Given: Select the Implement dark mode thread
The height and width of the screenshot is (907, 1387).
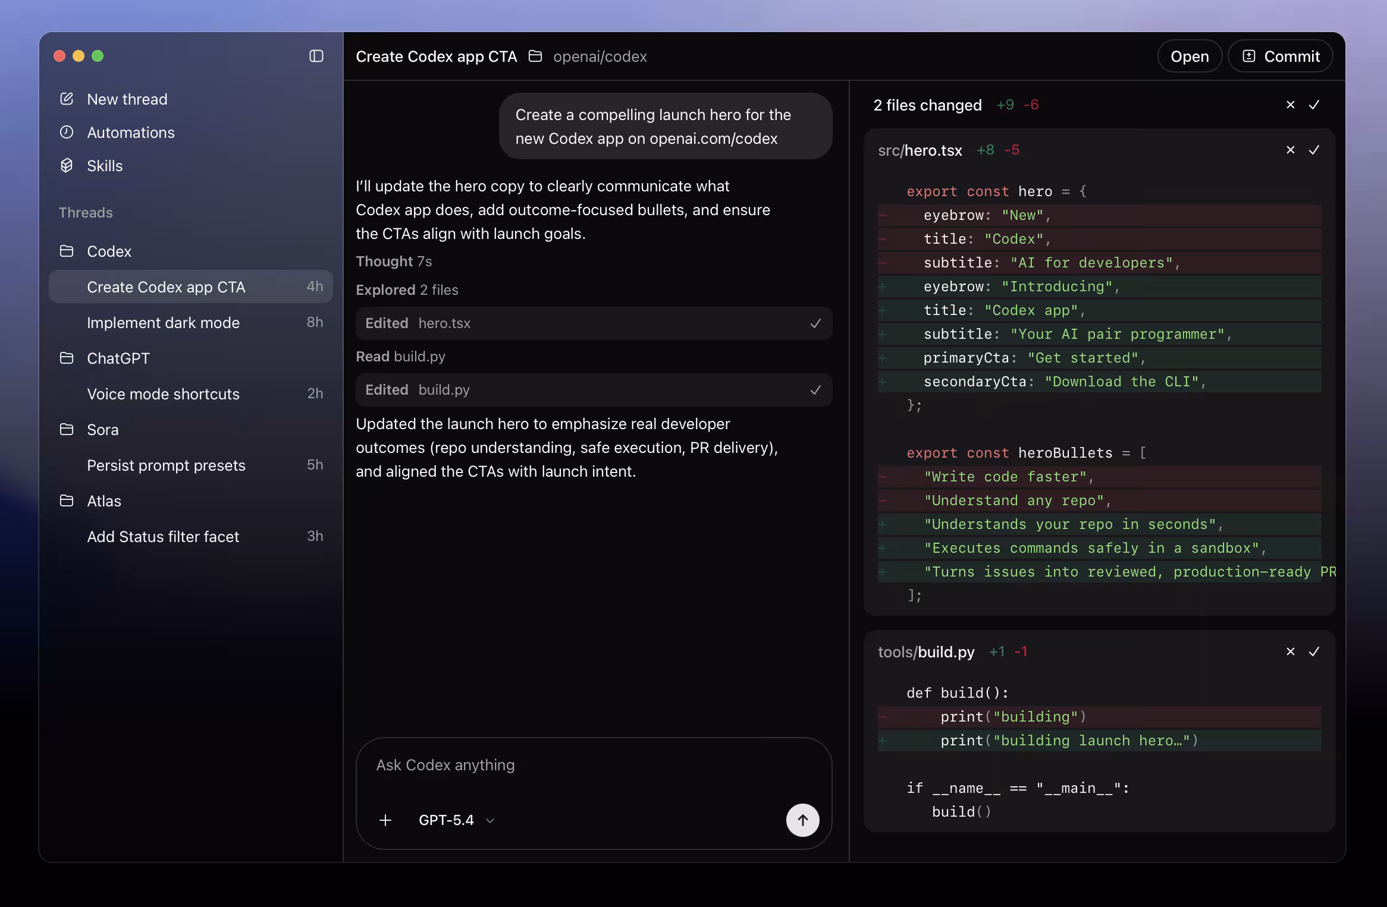Looking at the screenshot, I should (164, 323).
